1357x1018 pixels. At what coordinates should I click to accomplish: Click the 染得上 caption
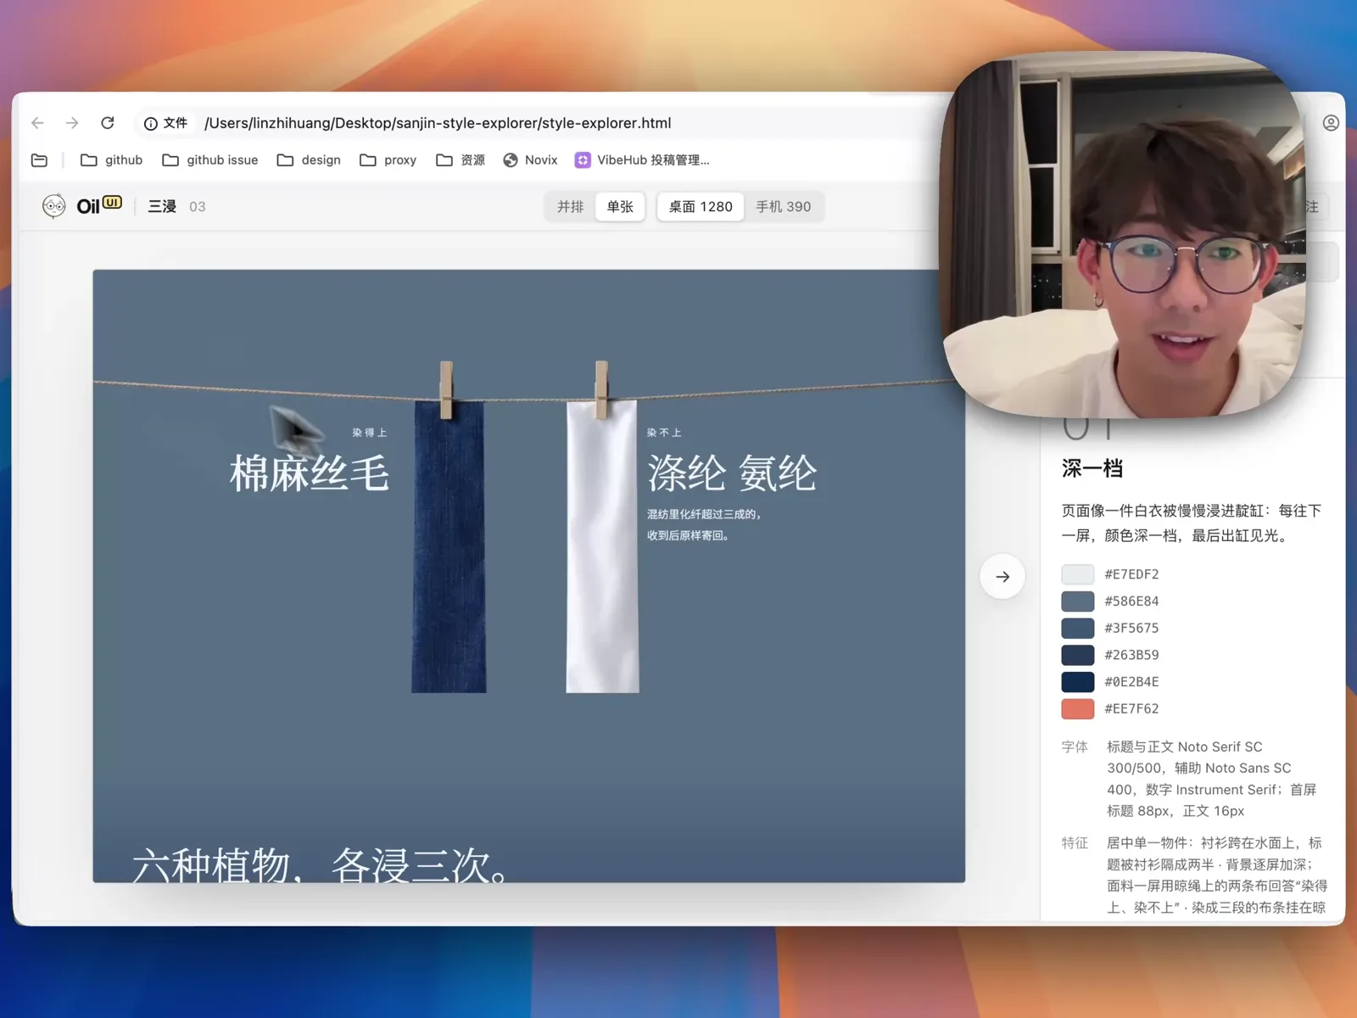[x=370, y=433]
